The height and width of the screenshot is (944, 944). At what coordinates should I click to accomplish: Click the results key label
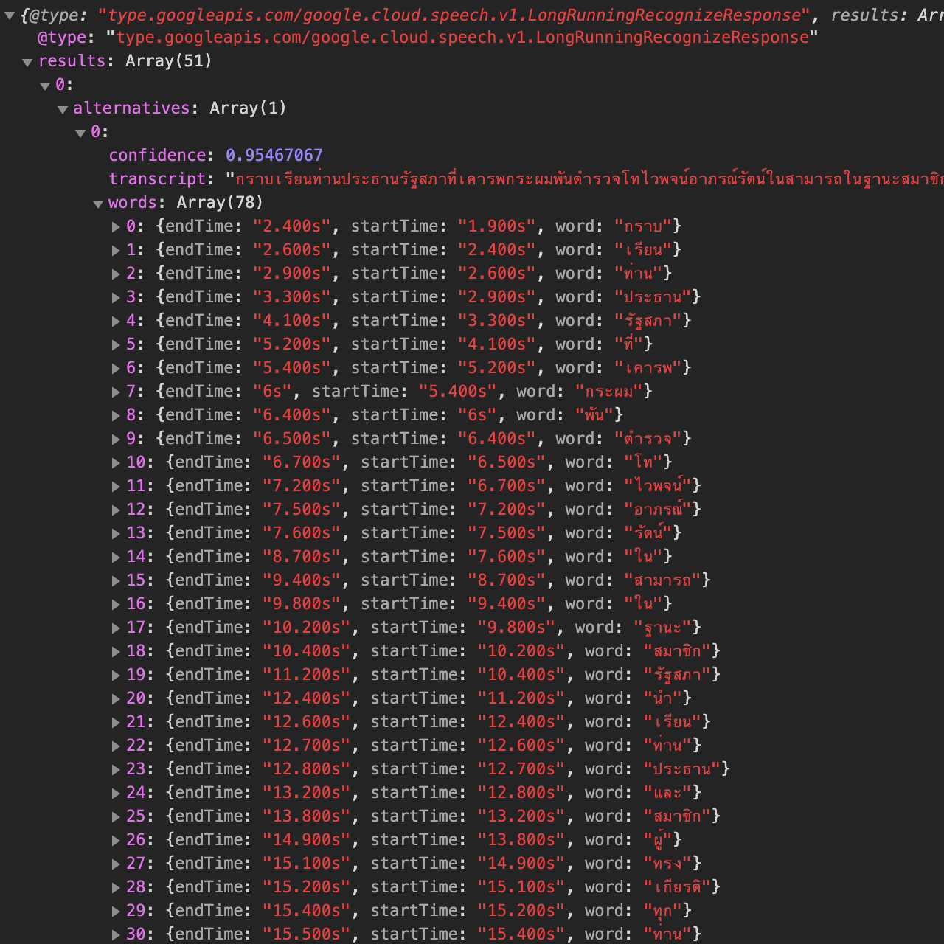click(x=72, y=61)
